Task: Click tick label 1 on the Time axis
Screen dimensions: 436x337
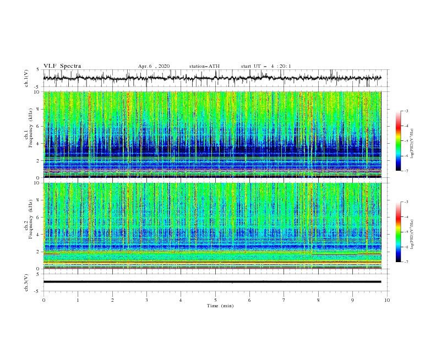Action: [x=78, y=300]
